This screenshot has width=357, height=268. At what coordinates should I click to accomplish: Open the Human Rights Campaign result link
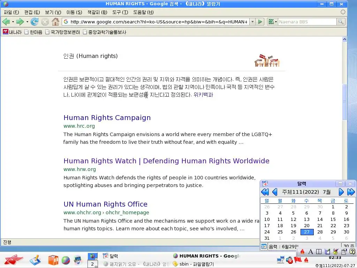click(x=107, y=118)
